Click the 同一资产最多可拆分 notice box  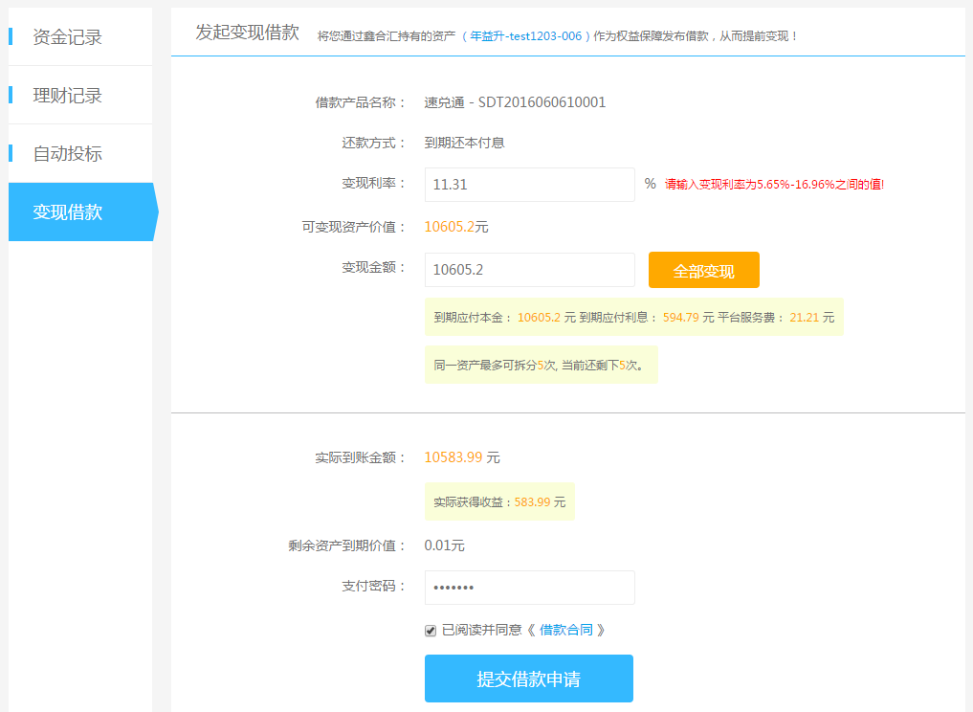[541, 365]
